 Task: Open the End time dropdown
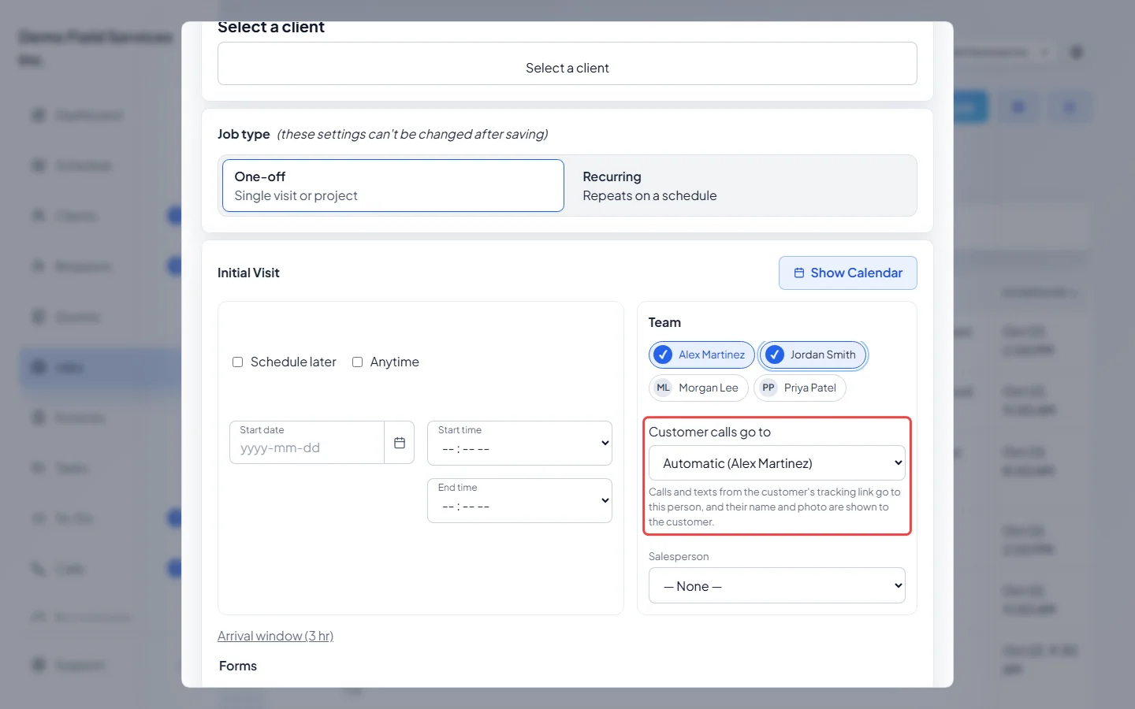coord(520,500)
